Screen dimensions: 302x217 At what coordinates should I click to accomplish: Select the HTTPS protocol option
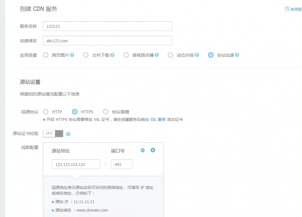tap(75, 112)
